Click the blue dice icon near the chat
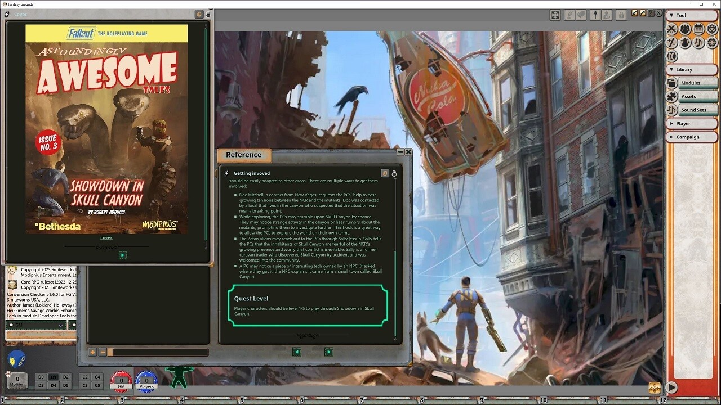Screen dimensions: 721x405 pos(16,358)
